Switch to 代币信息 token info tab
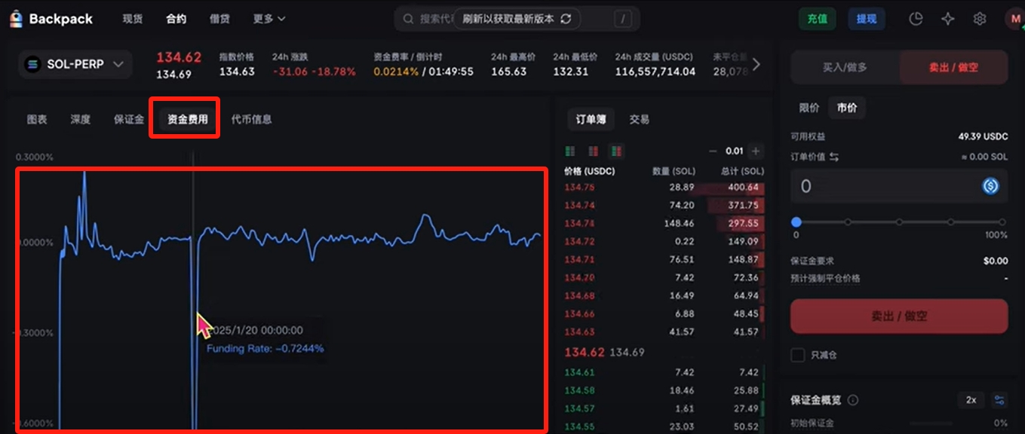This screenshot has width=1025, height=434. click(251, 119)
